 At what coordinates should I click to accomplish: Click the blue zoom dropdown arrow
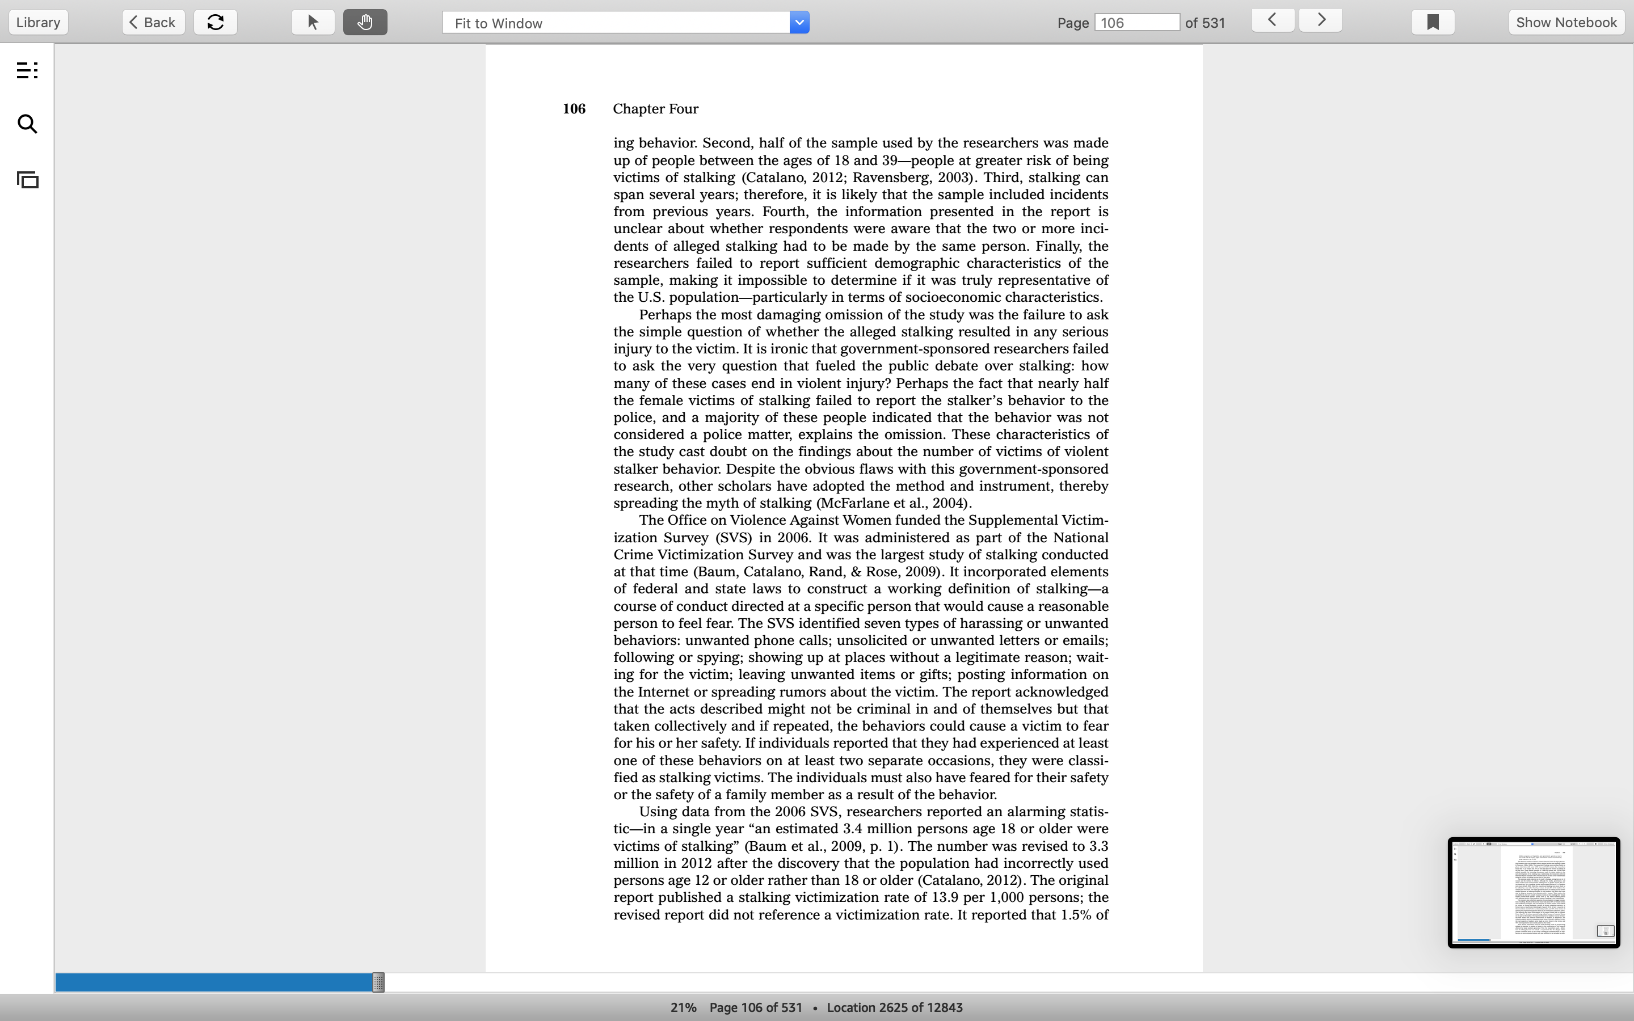799,23
